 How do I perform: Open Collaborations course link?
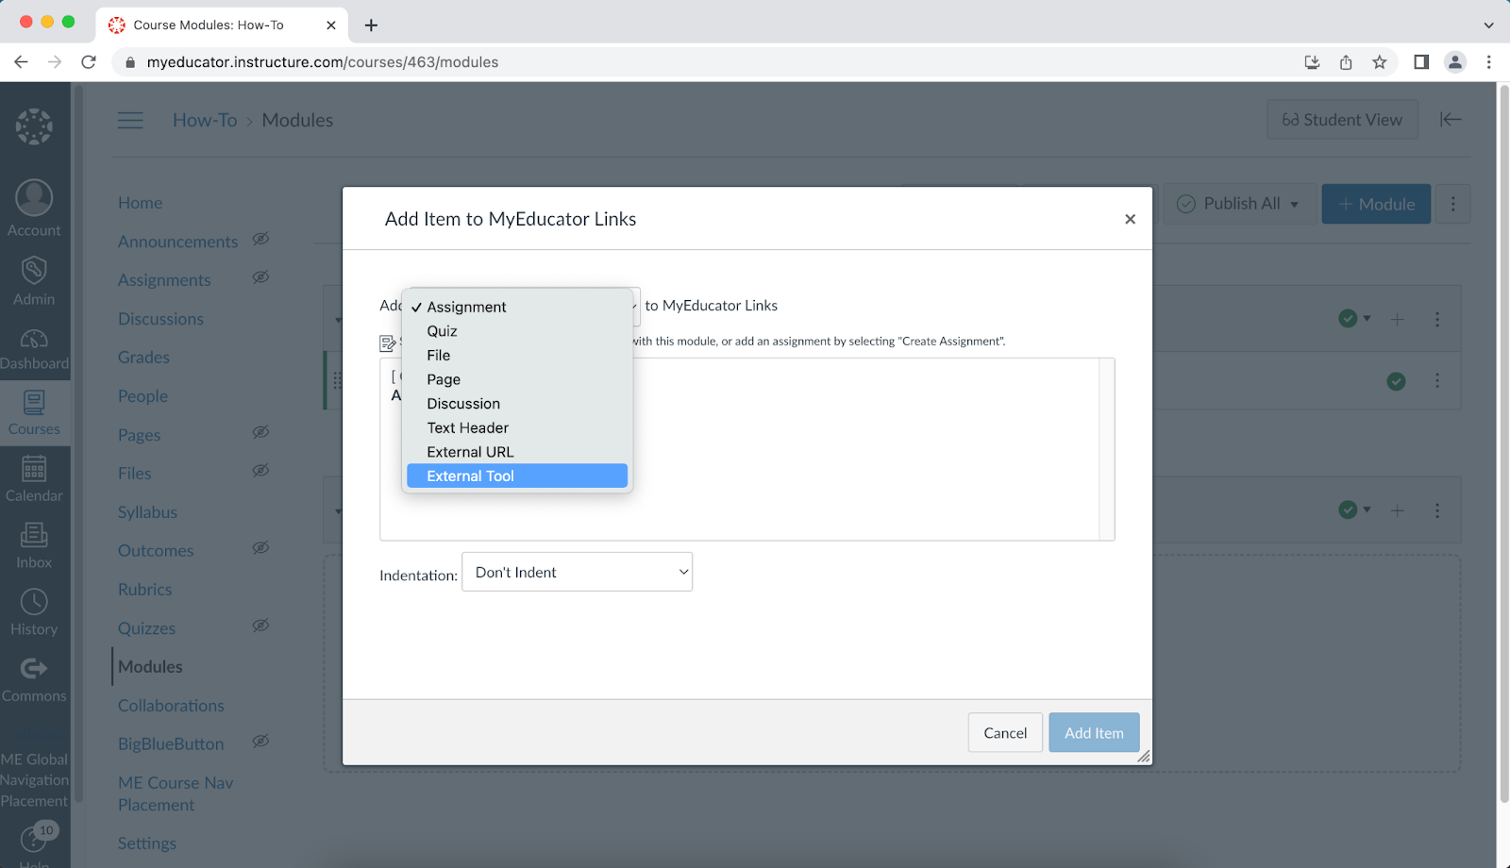(171, 706)
